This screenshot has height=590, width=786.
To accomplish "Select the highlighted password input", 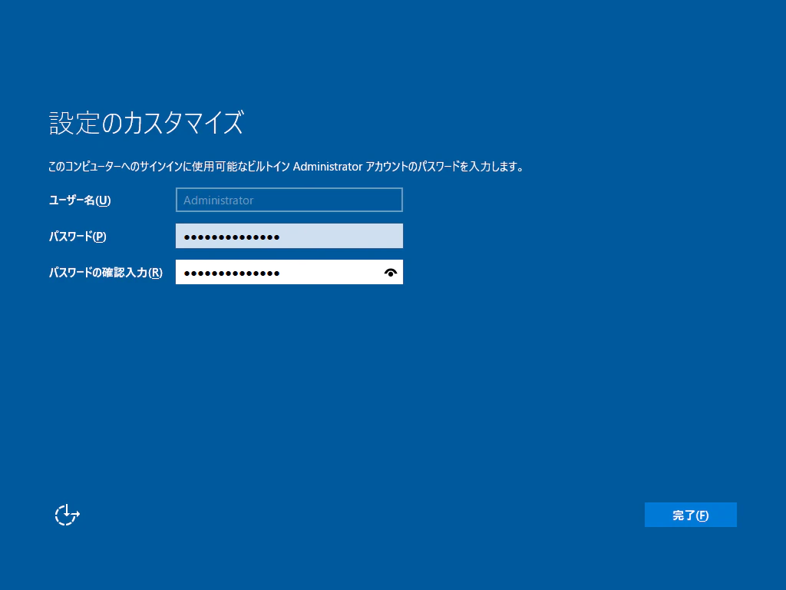I will point(289,236).
